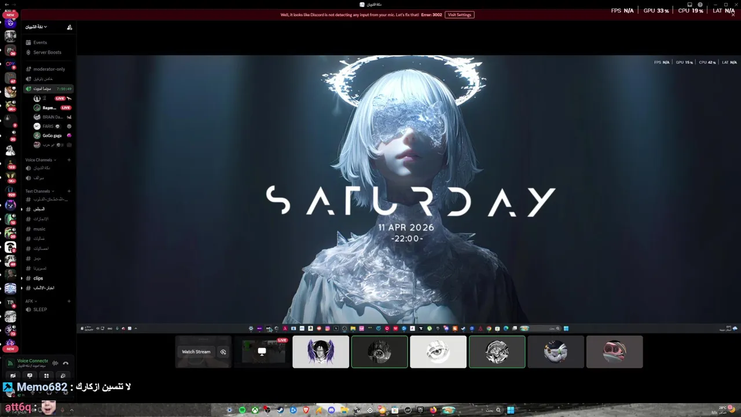Open the server name dropdown menu

coord(36,27)
